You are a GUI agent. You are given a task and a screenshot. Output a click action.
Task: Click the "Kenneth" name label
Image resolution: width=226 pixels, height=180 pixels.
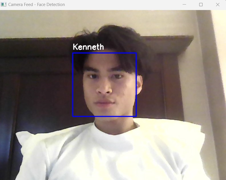(x=88, y=47)
